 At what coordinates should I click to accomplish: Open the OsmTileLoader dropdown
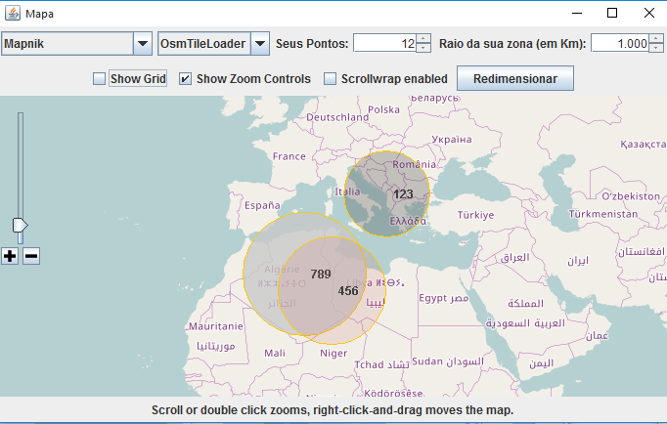(260, 43)
